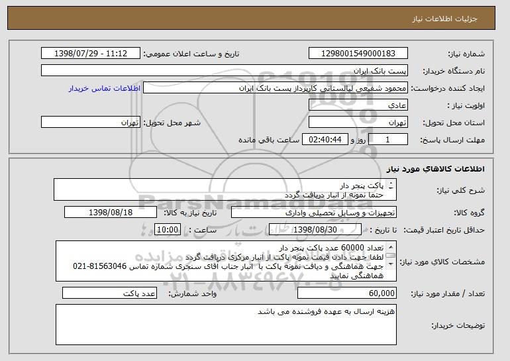This screenshot has width=510, height=361.
Task: Select the request creator field محمود شفیعی
Action: click(x=276, y=88)
